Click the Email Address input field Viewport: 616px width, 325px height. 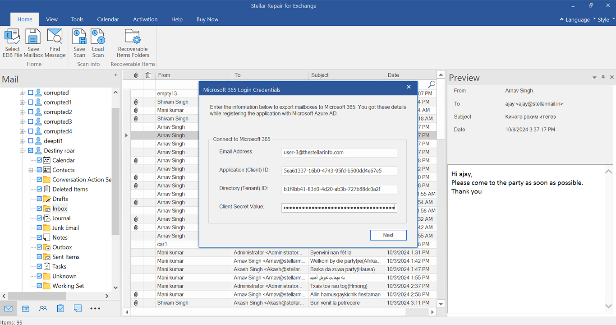click(339, 153)
